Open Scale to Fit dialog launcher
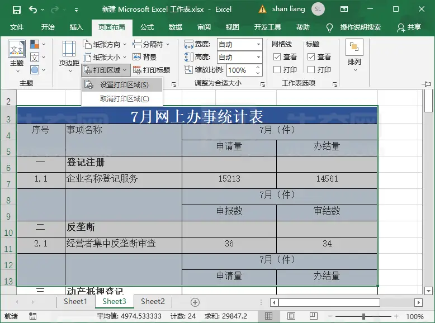The height and width of the screenshot is (323, 435). (x=263, y=84)
